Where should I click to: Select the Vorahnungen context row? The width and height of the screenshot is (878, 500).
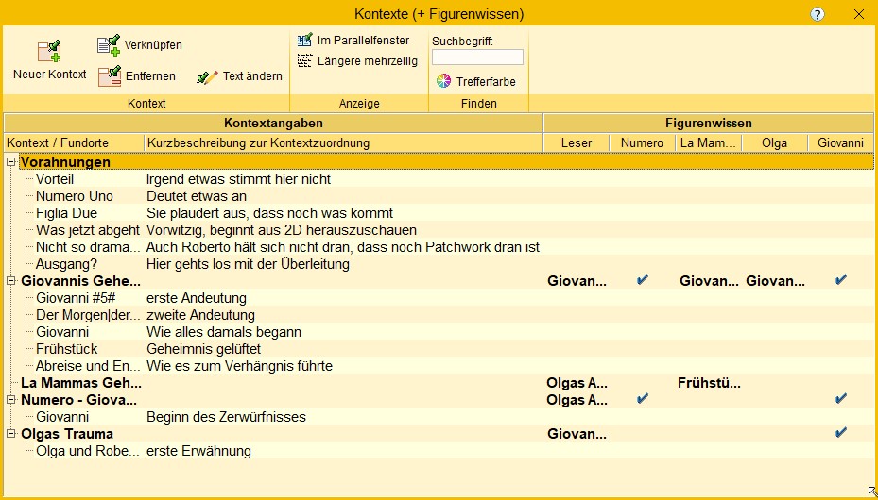(446, 162)
